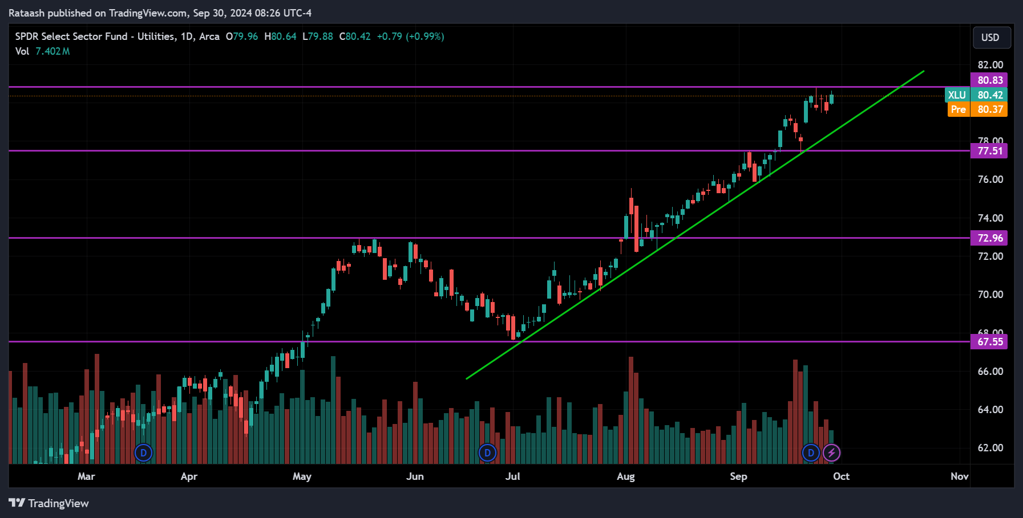
Task: Click the TradingView logo
Action: [49, 503]
